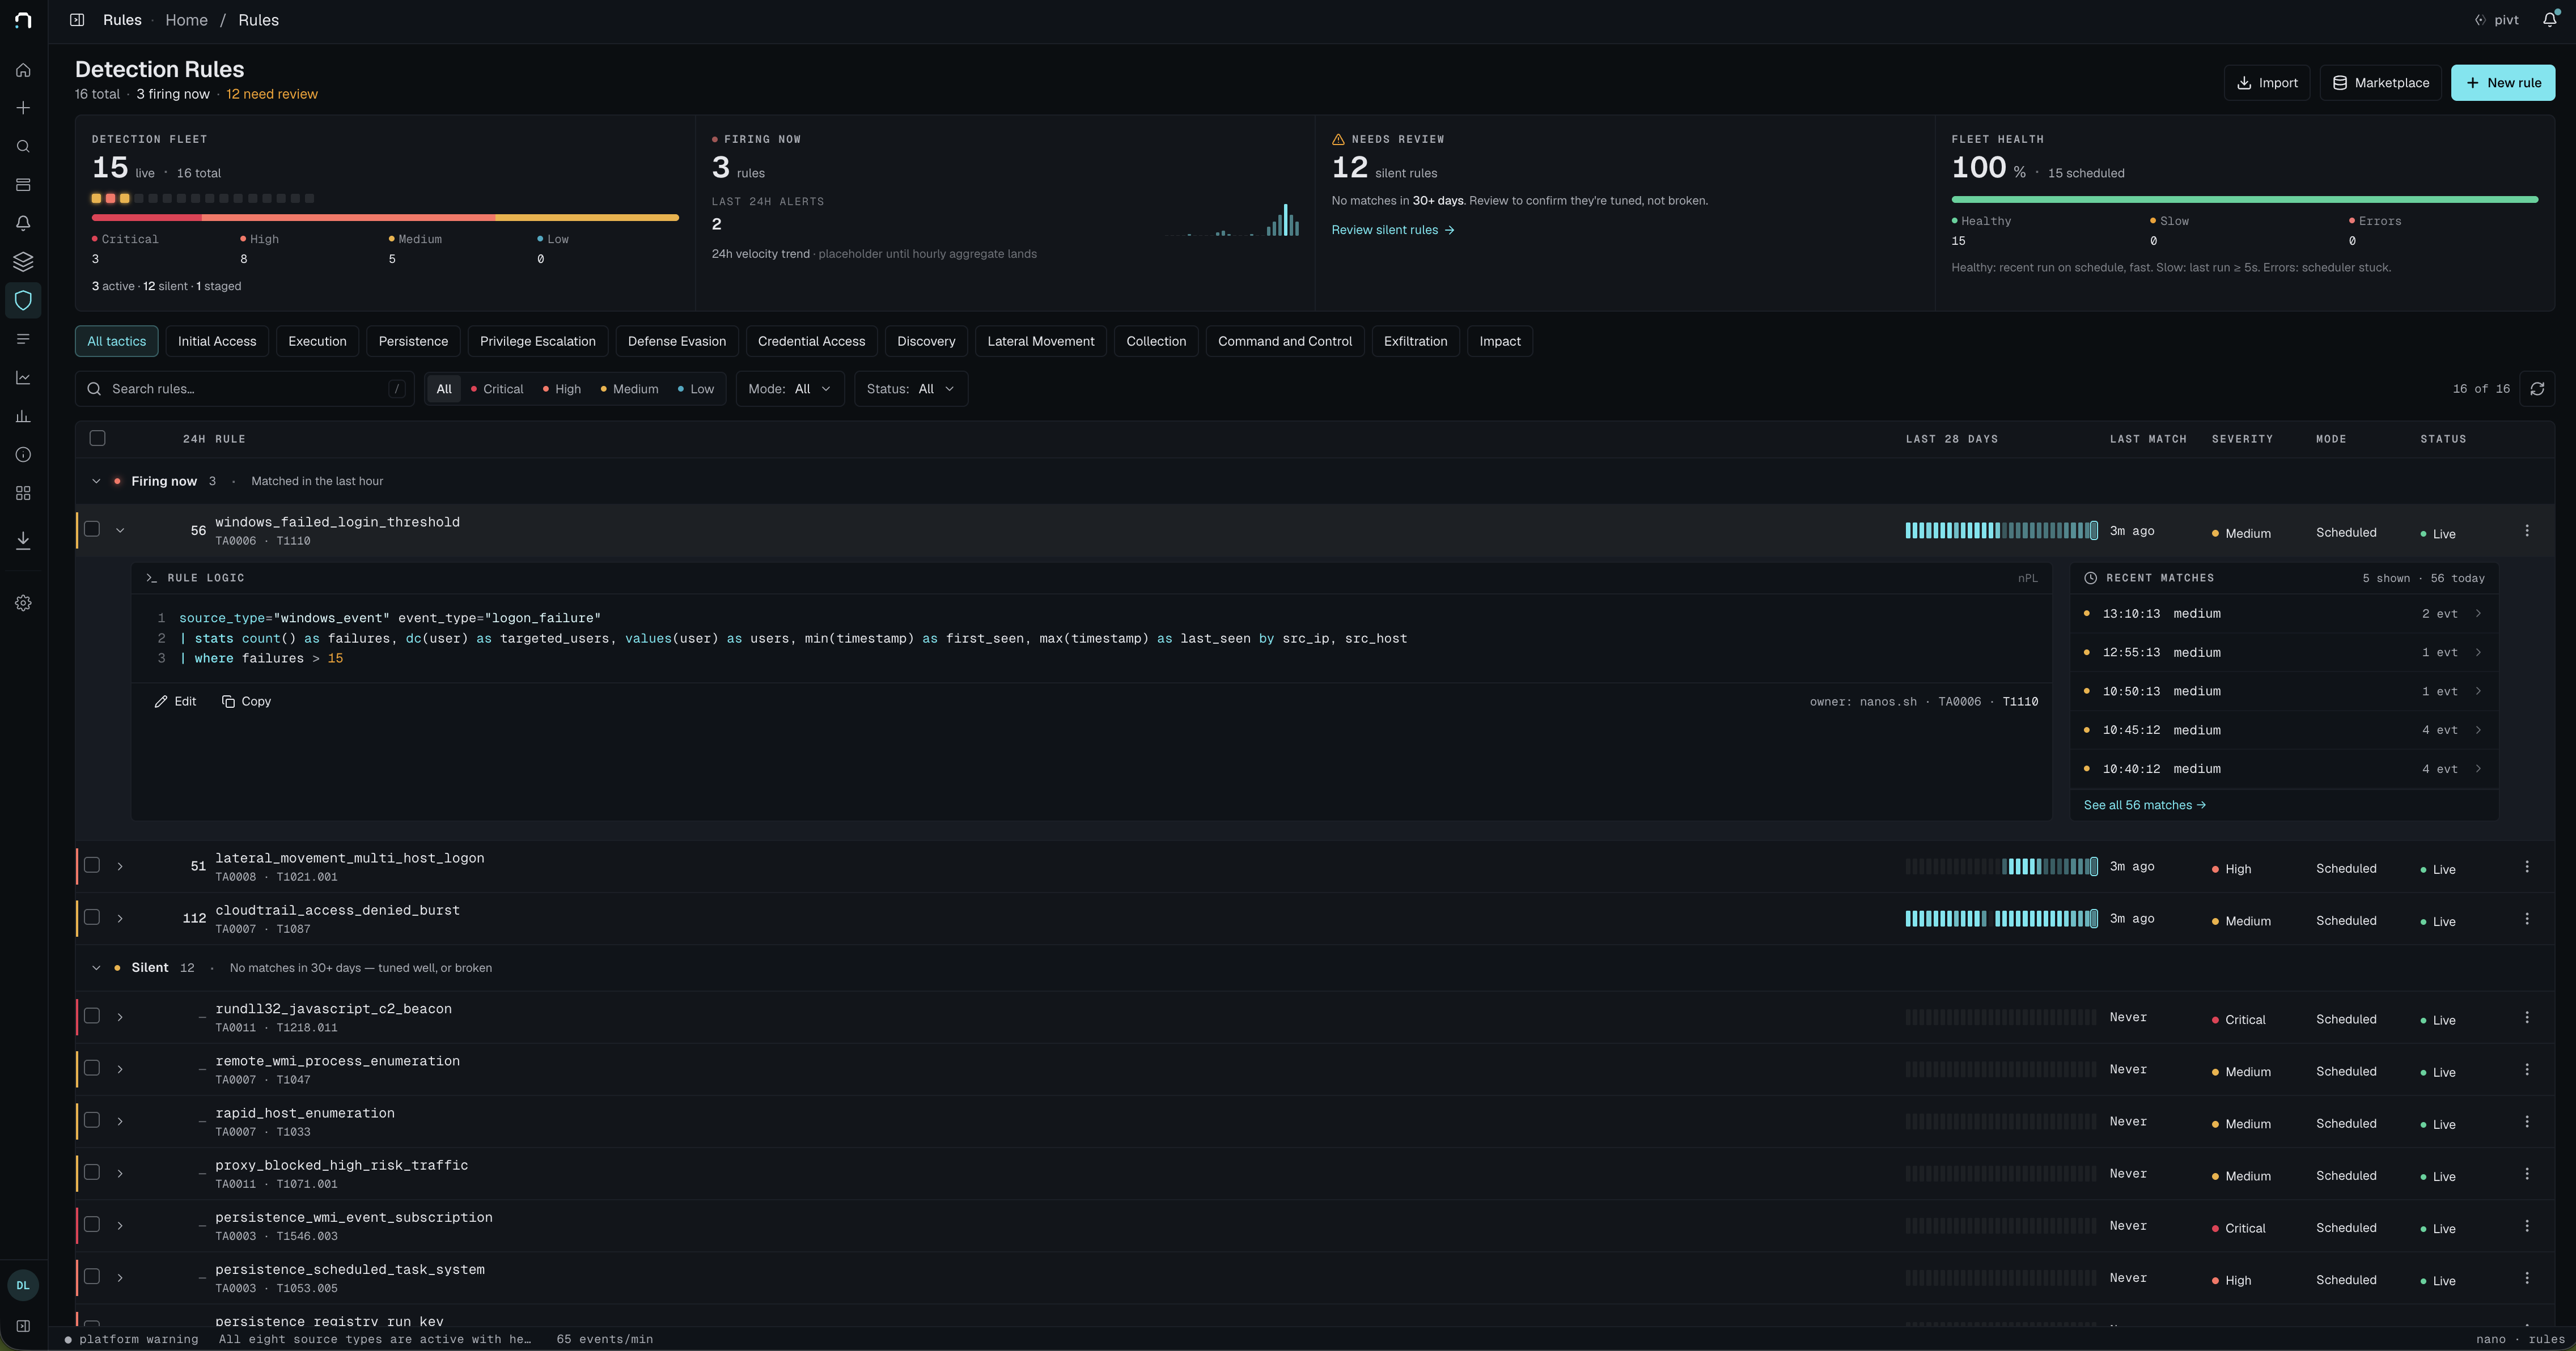
Task: Open the stacked-panels icon in sidebar
Action: (x=23, y=185)
